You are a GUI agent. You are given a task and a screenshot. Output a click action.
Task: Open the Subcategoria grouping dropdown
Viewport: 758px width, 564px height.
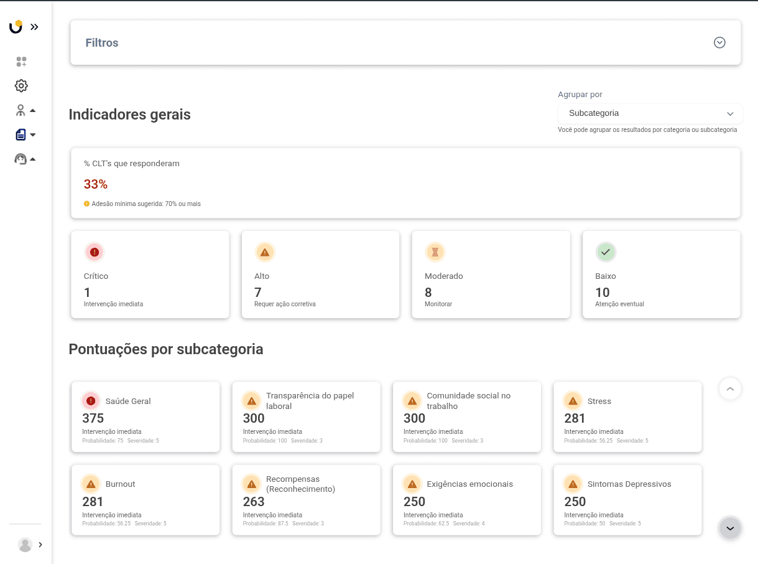[x=650, y=113]
